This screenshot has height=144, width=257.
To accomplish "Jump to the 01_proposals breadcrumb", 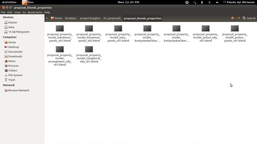I will pos(112,18).
